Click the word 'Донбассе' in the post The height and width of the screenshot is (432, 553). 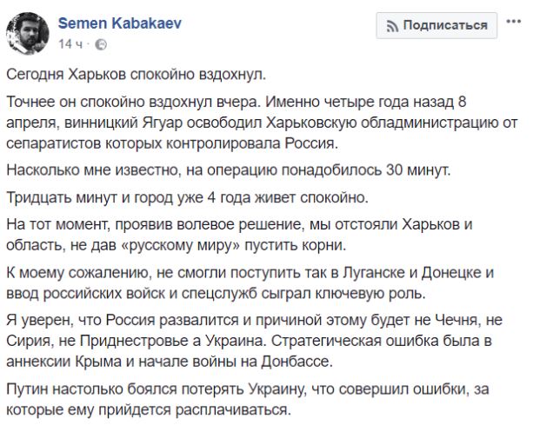(297, 362)
